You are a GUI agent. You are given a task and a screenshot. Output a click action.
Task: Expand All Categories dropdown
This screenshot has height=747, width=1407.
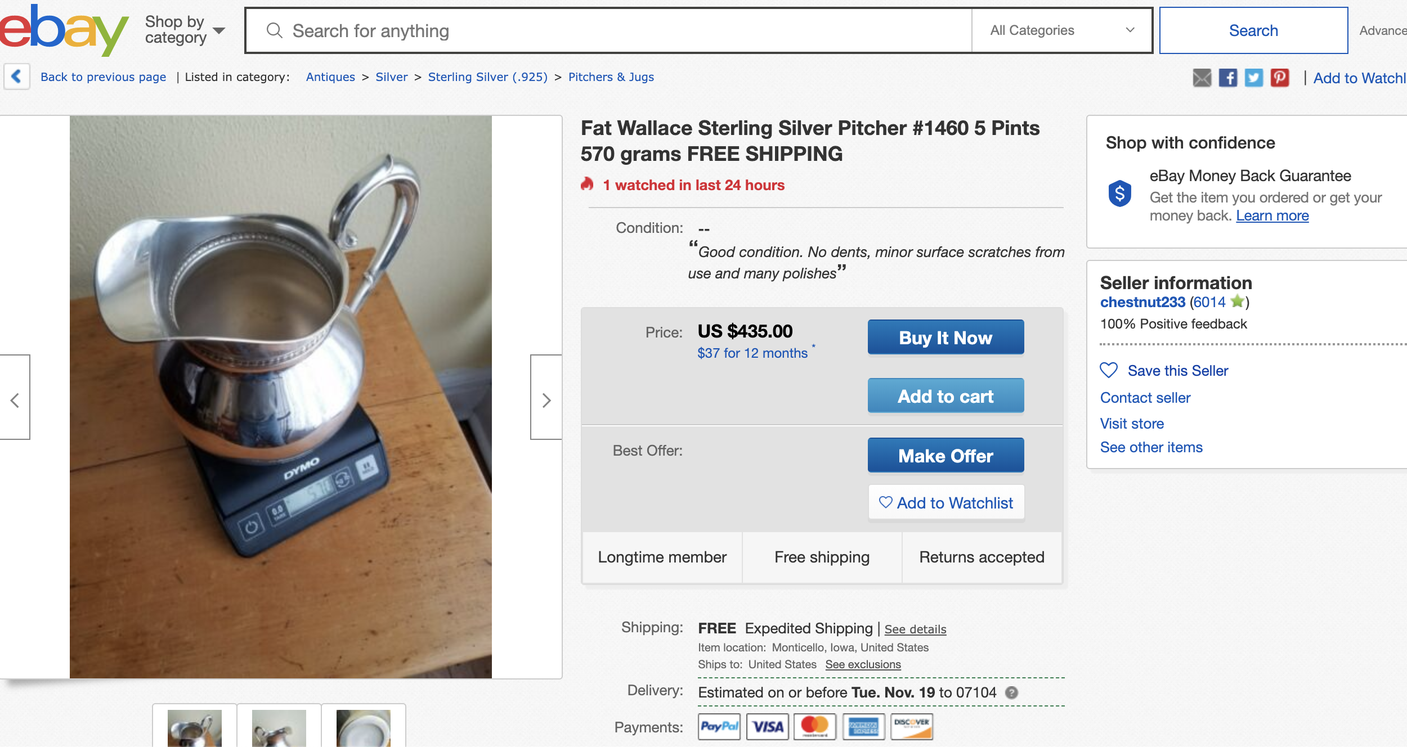click(x=1061, y=30)
